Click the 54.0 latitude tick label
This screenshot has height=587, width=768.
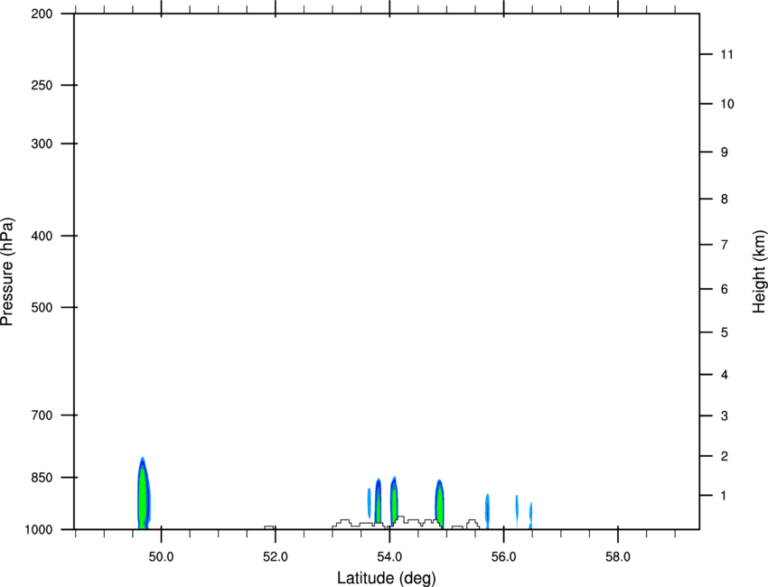coord(390,556)
